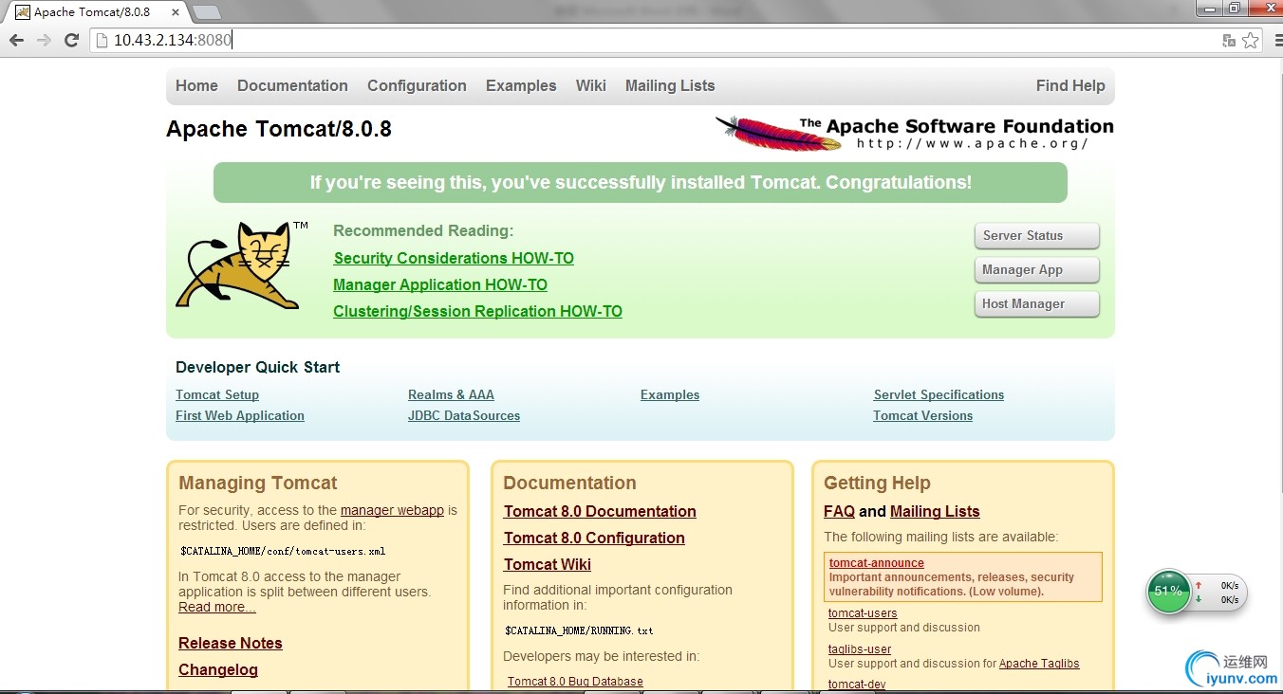1283x694 pixels.
Task: Reload the page with the refresh icon
Action: point(71,40)
